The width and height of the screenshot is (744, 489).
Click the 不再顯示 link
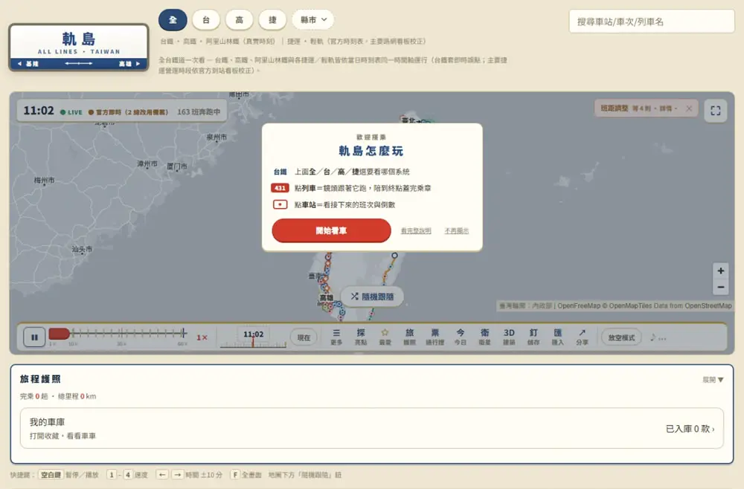pos(457,231)
